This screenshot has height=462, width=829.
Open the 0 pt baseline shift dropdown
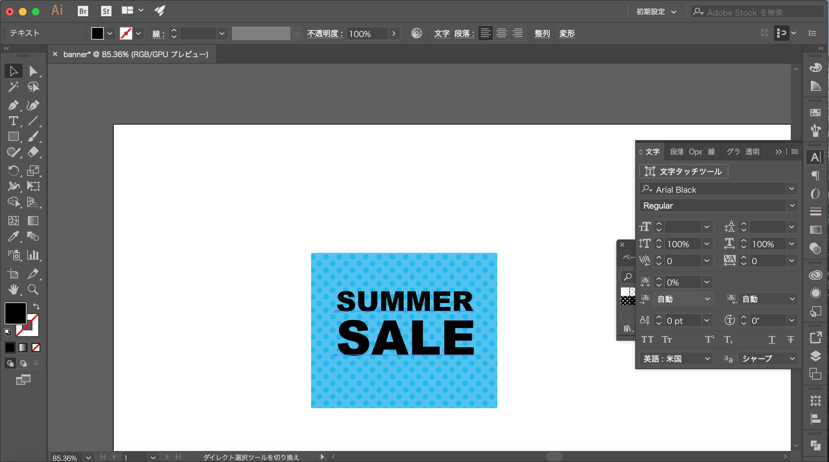pyautogui.click(x=707, y=321)
